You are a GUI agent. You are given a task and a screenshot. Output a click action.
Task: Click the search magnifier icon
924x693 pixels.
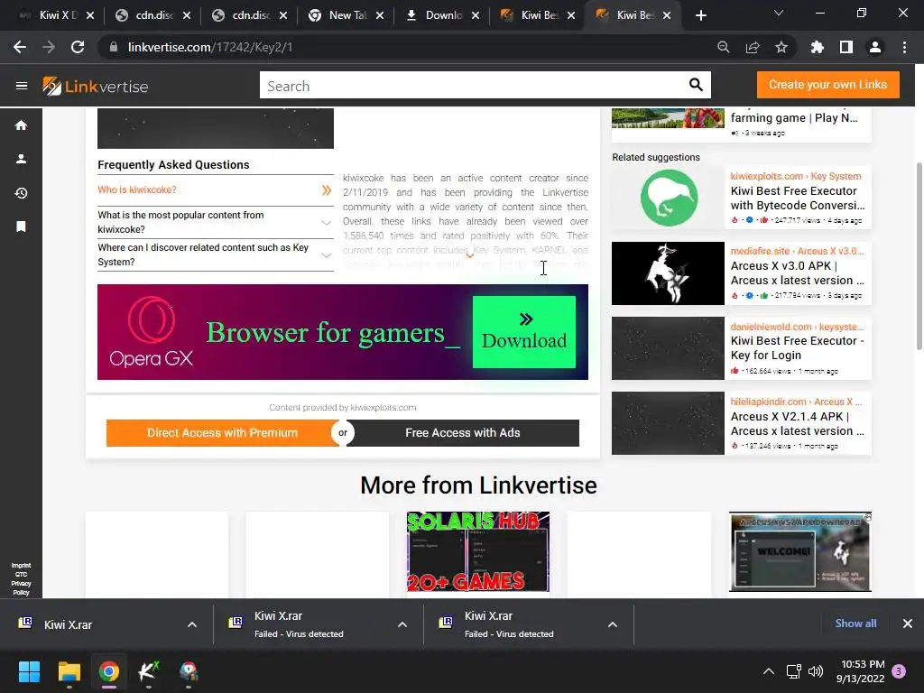point(696,85)
